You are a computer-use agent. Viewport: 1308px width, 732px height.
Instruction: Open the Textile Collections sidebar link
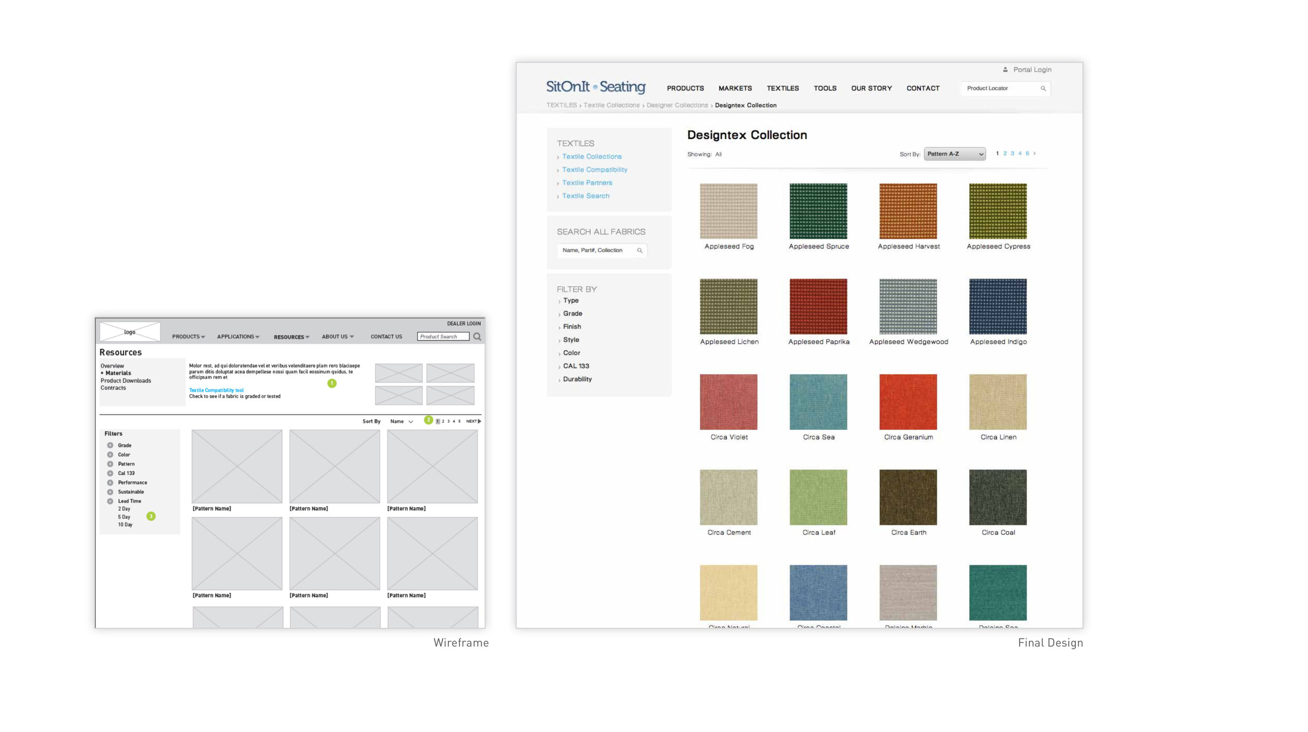pos(592,156)
